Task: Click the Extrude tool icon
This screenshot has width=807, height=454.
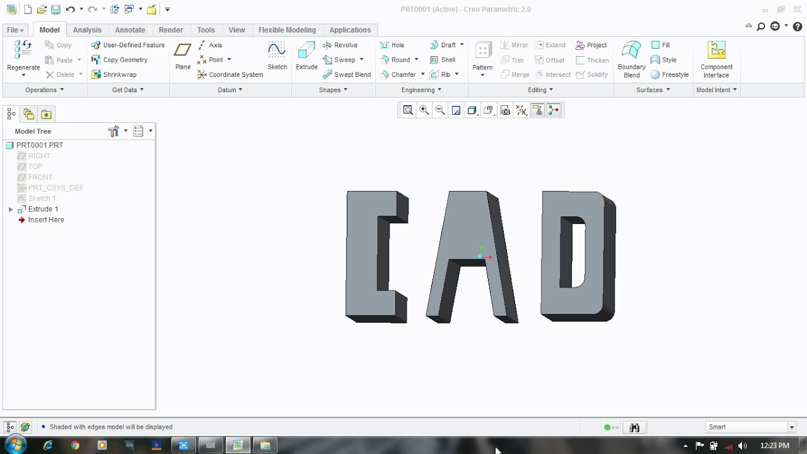Action: [306, 51]
